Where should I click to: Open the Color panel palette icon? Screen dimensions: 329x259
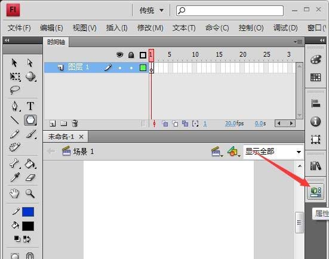316,60
